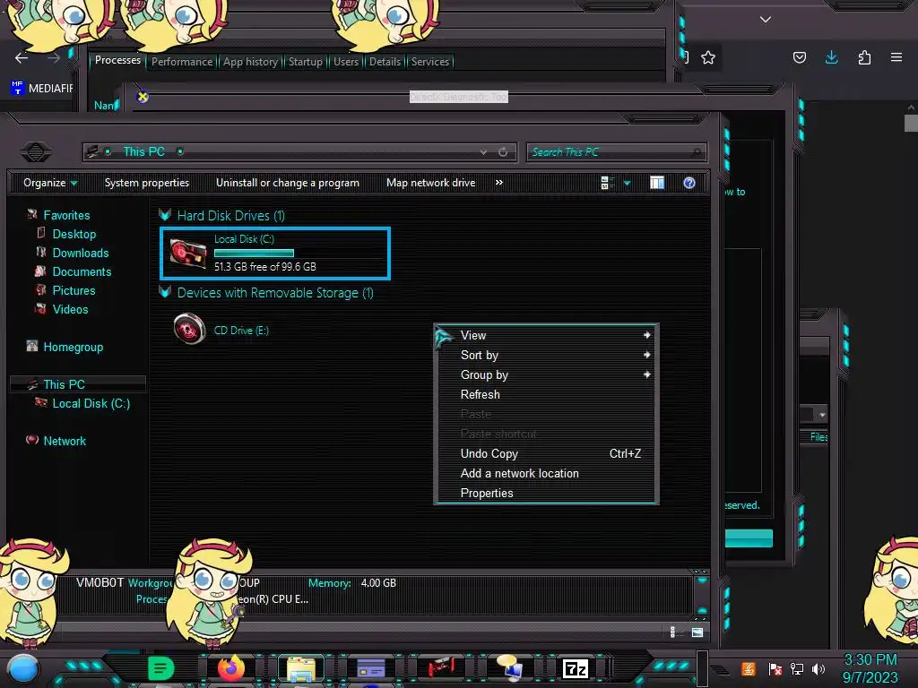Switch to Startup tab in Task Manager

pyautogui.click(x=305, y=62)
